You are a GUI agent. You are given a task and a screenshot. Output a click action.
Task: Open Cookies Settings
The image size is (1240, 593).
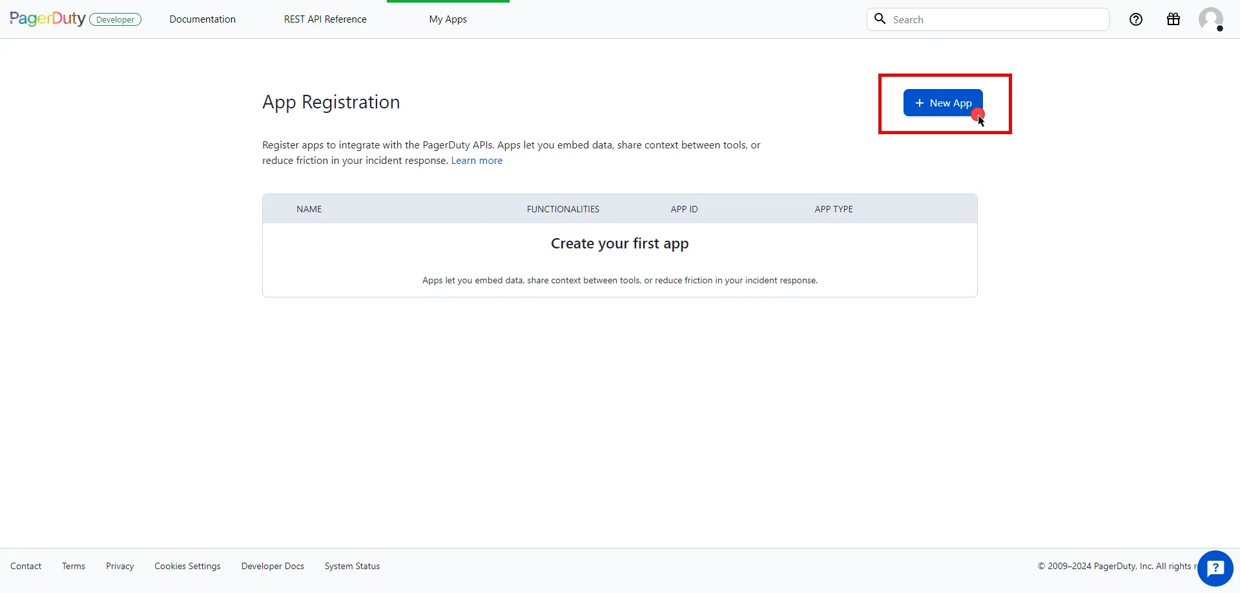187,566
